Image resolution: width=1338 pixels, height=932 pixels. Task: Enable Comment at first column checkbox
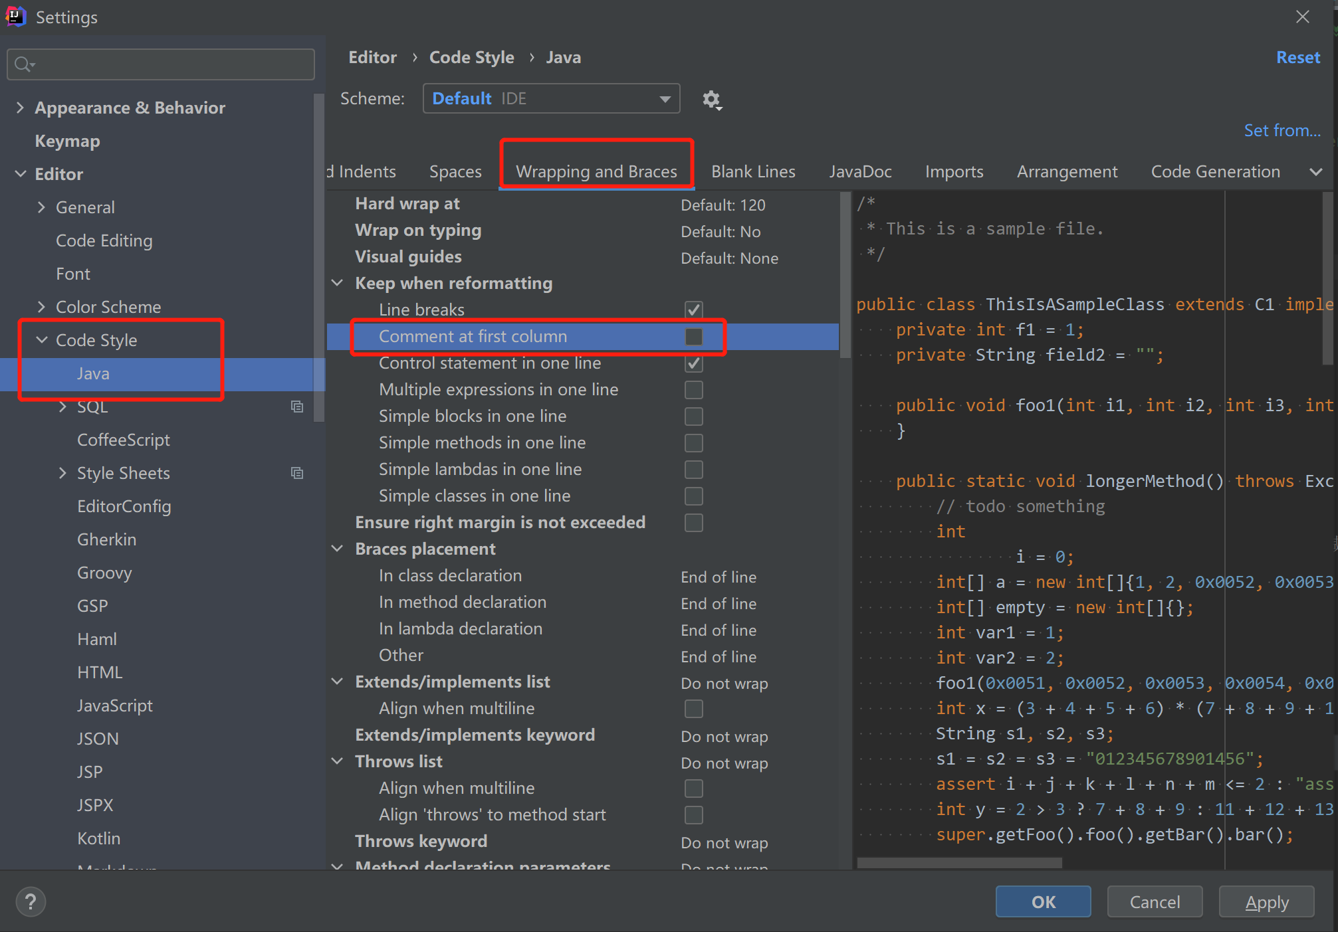tap(693, 337)
